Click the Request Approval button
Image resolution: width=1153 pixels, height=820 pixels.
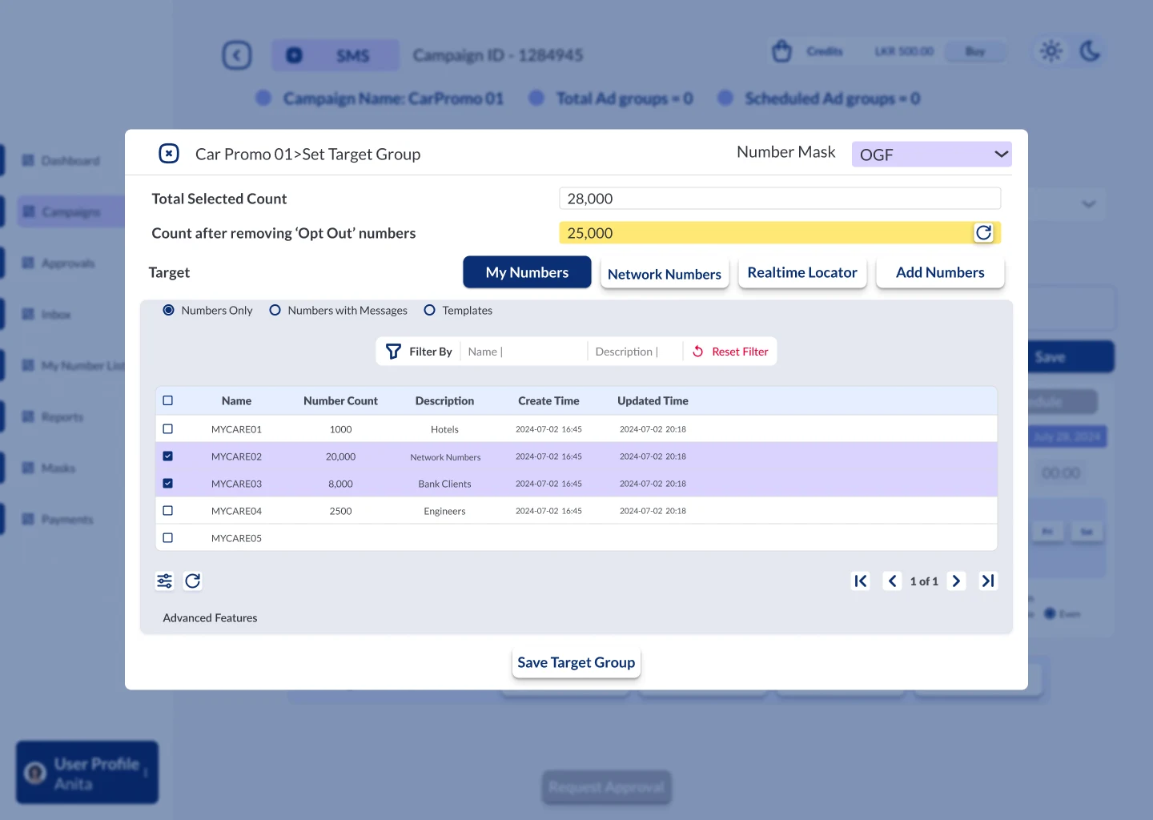pyautogui.click(x=607, y=787)
